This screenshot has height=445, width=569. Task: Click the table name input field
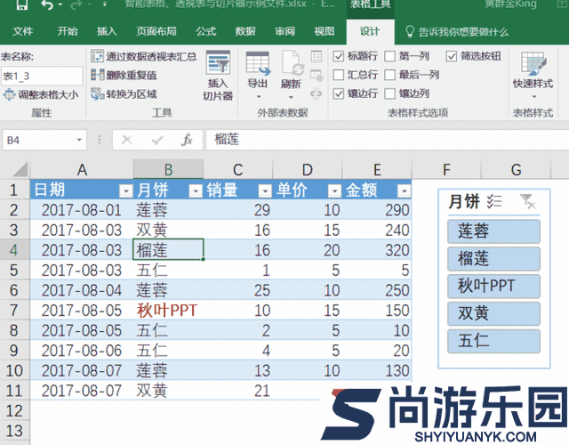(x=42, y=76)
